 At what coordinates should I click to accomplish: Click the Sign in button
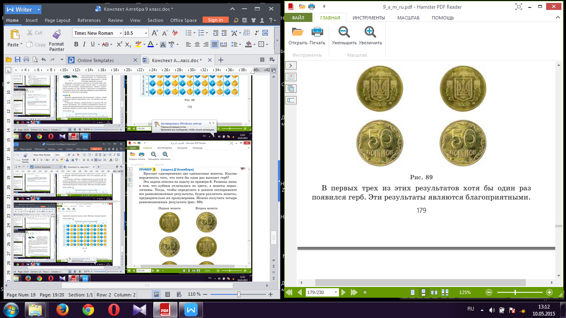pos(215,20)
